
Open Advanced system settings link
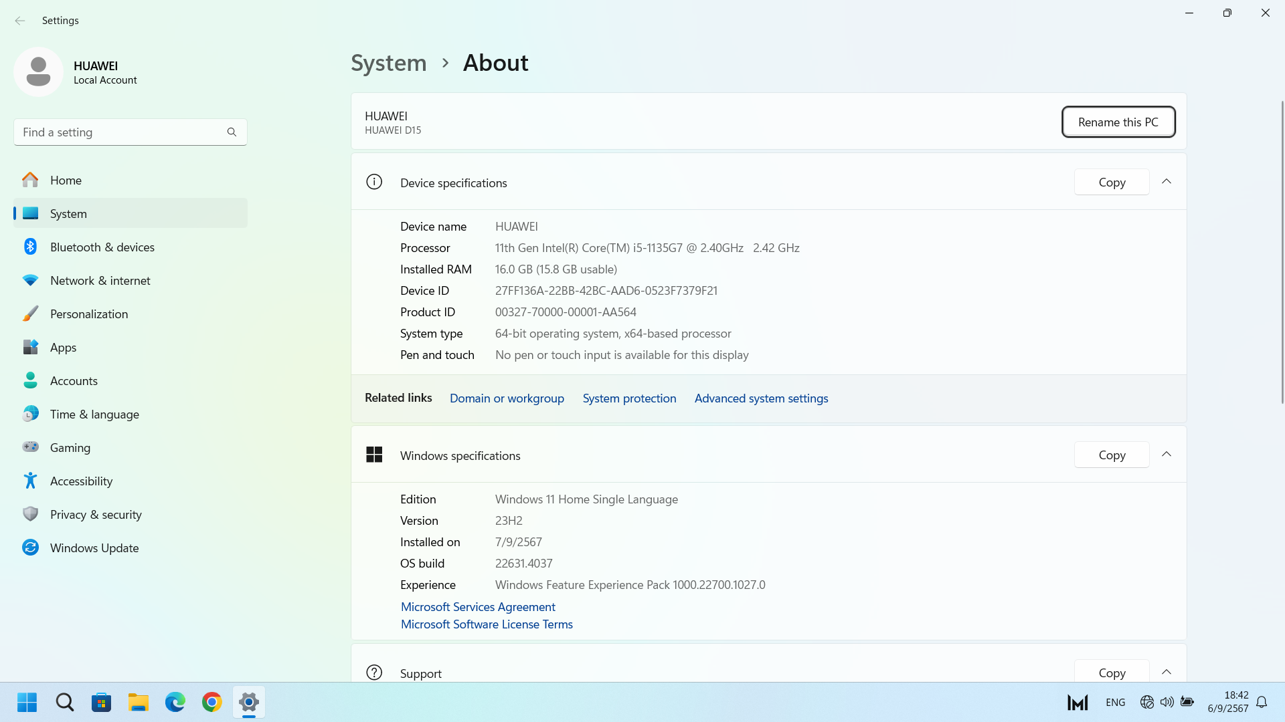pos(761,398)
